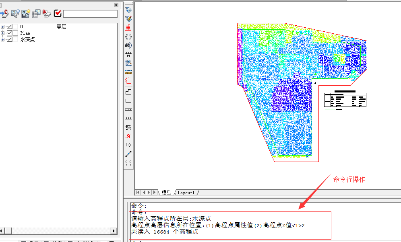Uncheck the visibility checkbox for layer 0
This screenshot has height=242, width=401.
9,27
